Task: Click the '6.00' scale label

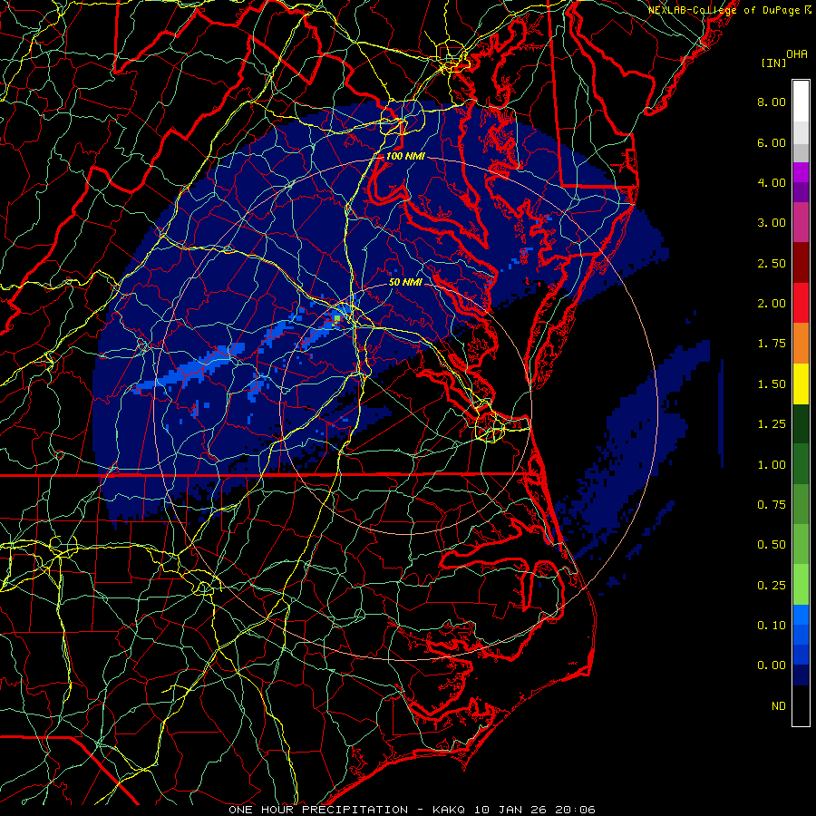Action: 772,142
